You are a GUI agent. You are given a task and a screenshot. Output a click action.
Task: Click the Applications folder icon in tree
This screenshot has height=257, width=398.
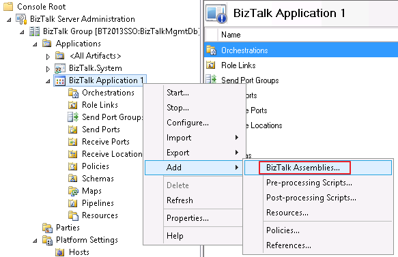coord(47,44)
